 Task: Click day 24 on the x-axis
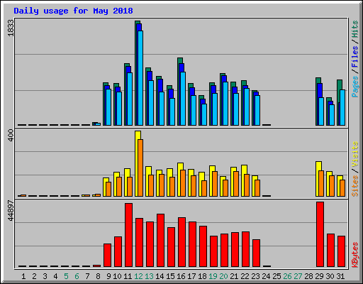click(266, 276)
